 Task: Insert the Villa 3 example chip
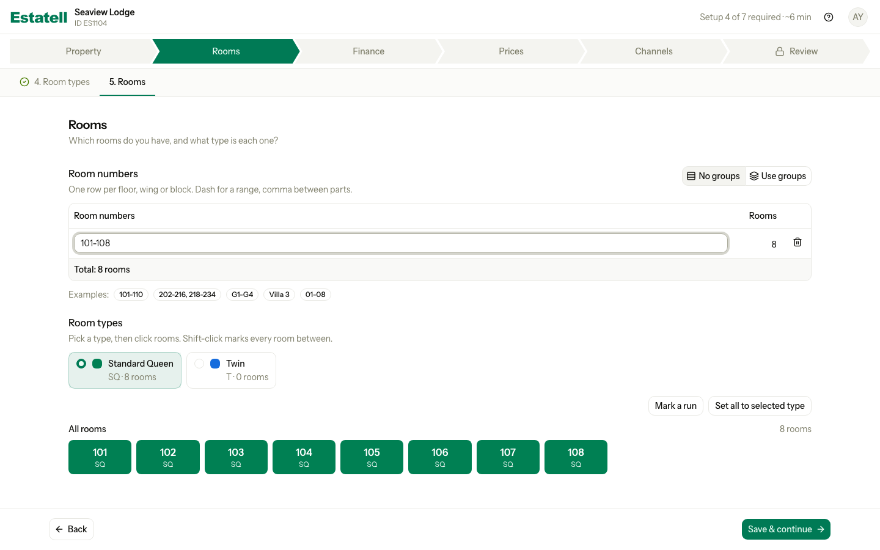(x=279, y=295)
